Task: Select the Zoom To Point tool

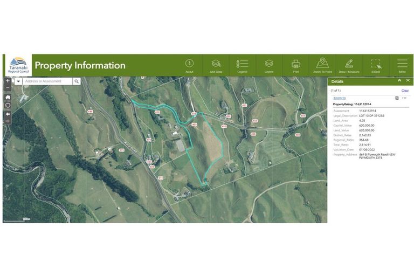Action: (322, 65)
